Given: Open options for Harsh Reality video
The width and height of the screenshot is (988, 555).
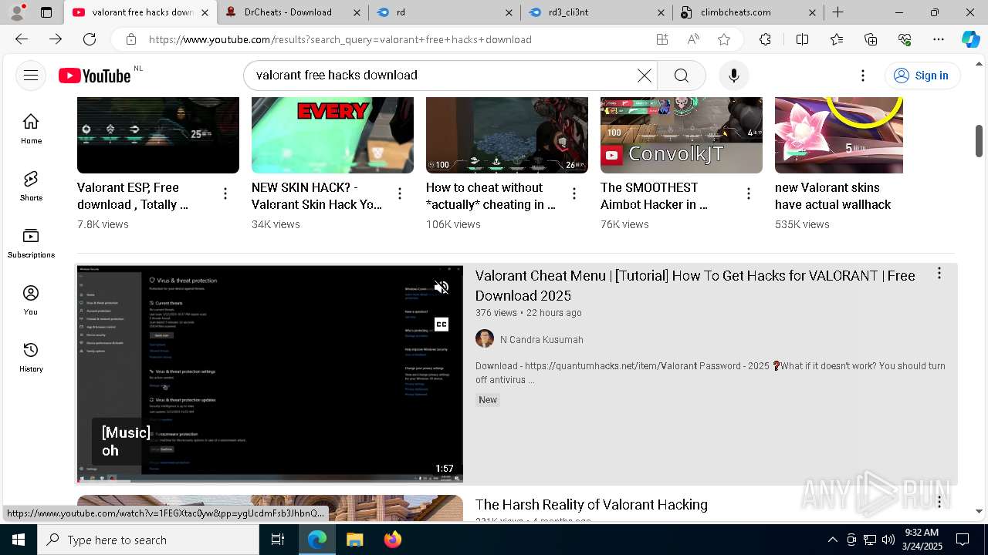Looking at the screenshot, I should (939, 503).
